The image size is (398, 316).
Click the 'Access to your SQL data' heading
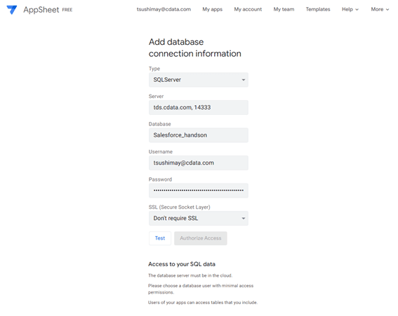[182, 264]
